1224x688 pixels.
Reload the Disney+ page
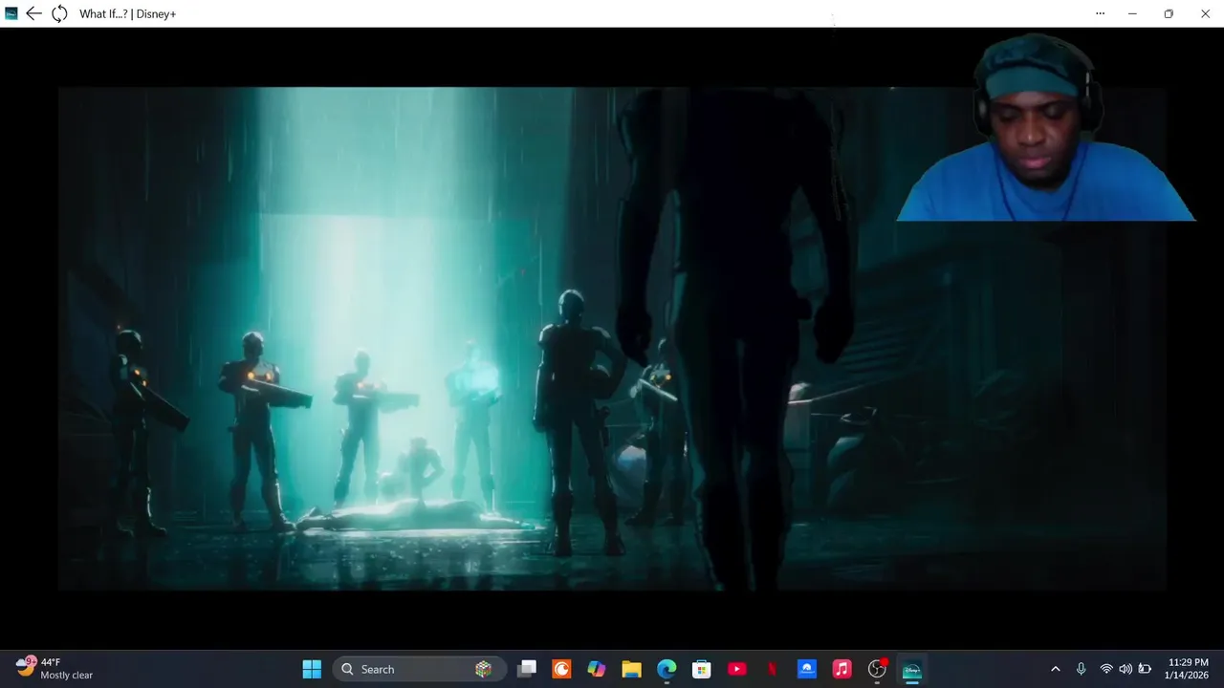59,13
